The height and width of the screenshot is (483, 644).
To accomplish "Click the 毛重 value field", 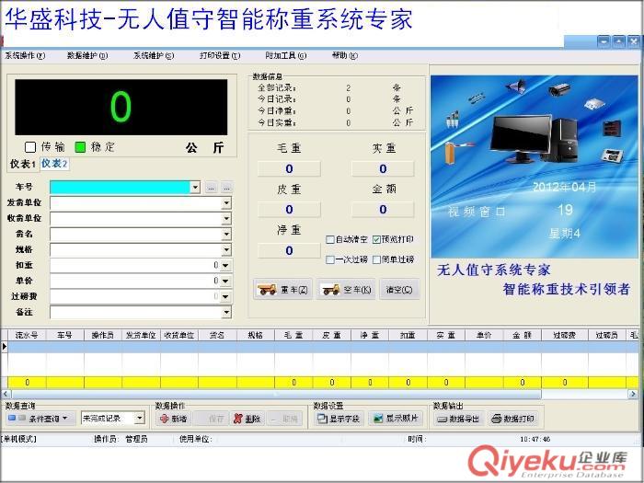I will point(289,168).
